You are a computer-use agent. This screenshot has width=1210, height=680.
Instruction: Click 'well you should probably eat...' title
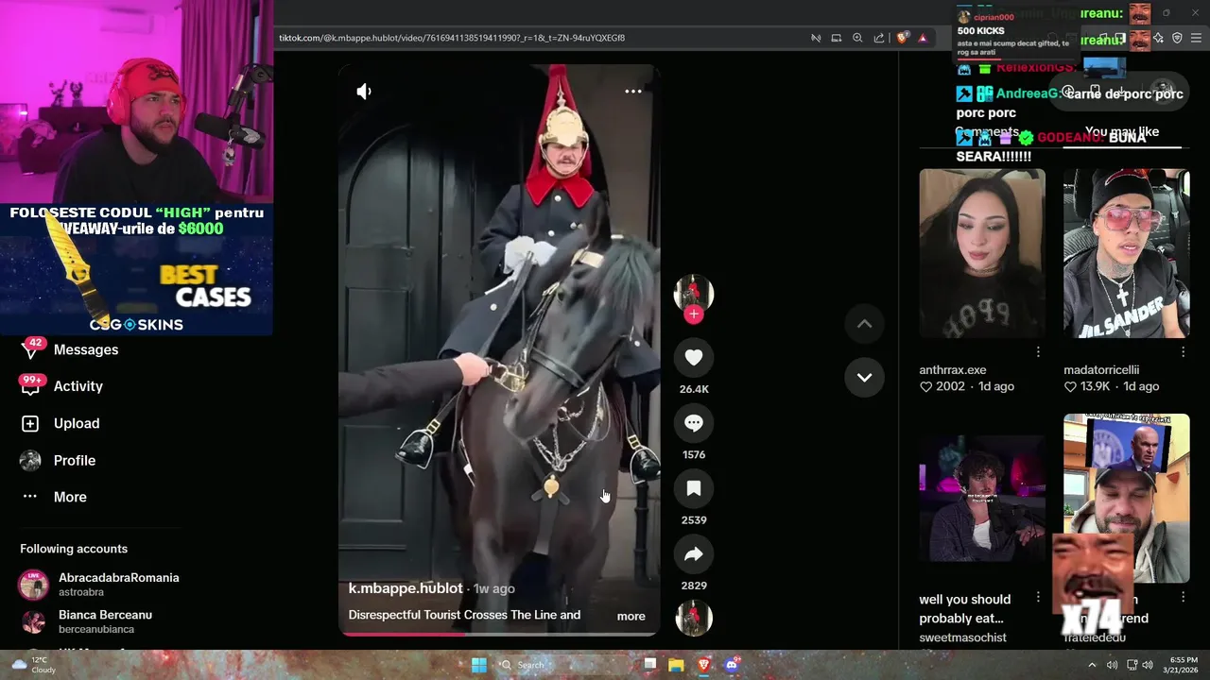pyautogui.click(x=965, y=608)
